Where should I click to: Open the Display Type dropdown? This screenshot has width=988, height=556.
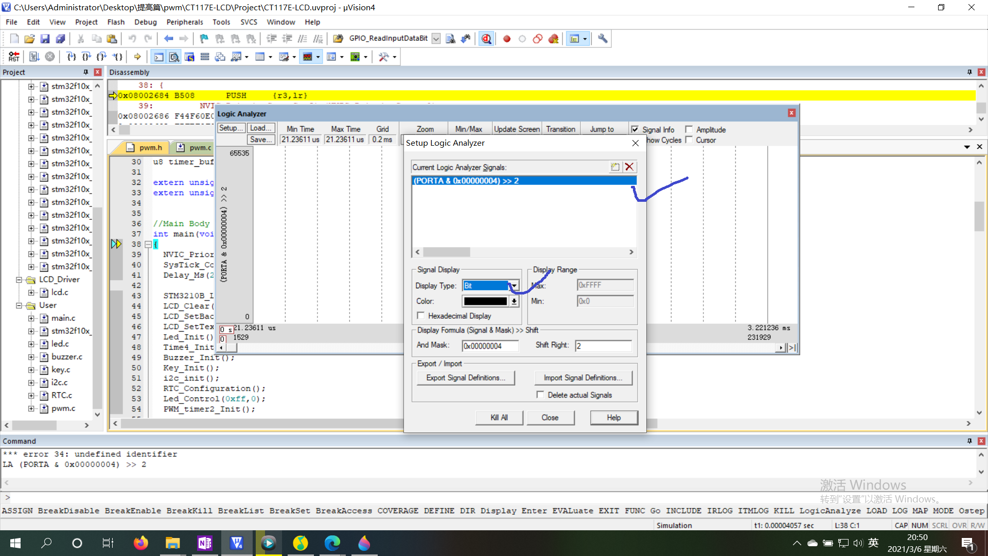pos(514,286)
